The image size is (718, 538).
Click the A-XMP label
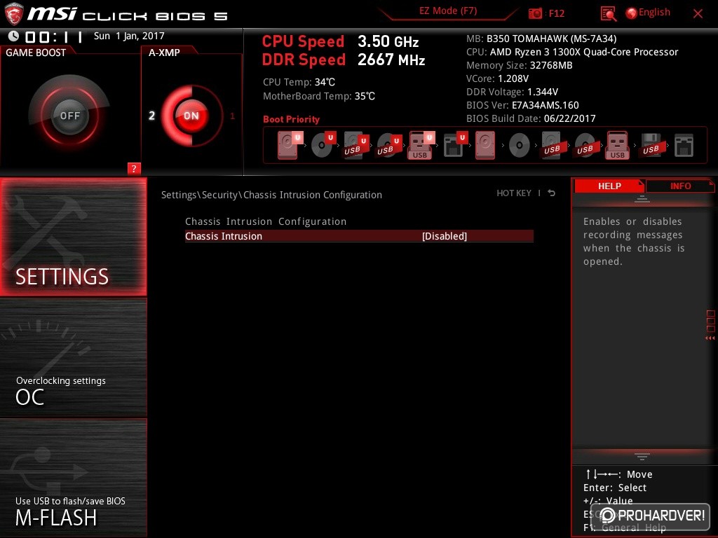coord(164,53)
